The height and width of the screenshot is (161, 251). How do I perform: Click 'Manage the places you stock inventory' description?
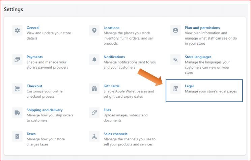(129, 38)
